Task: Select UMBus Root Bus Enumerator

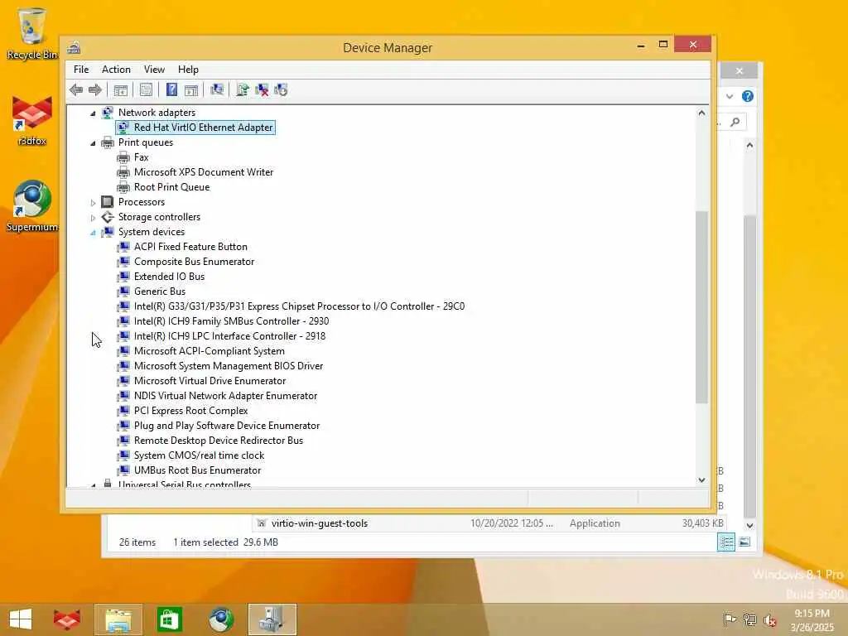Action: (x=197, y=470)
